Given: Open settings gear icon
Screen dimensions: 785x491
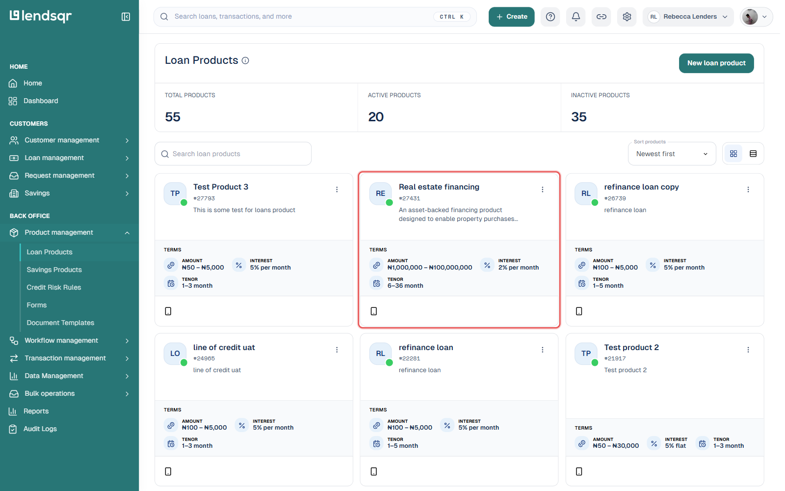Looking at the screenshot, I should [x=627, y=17].
